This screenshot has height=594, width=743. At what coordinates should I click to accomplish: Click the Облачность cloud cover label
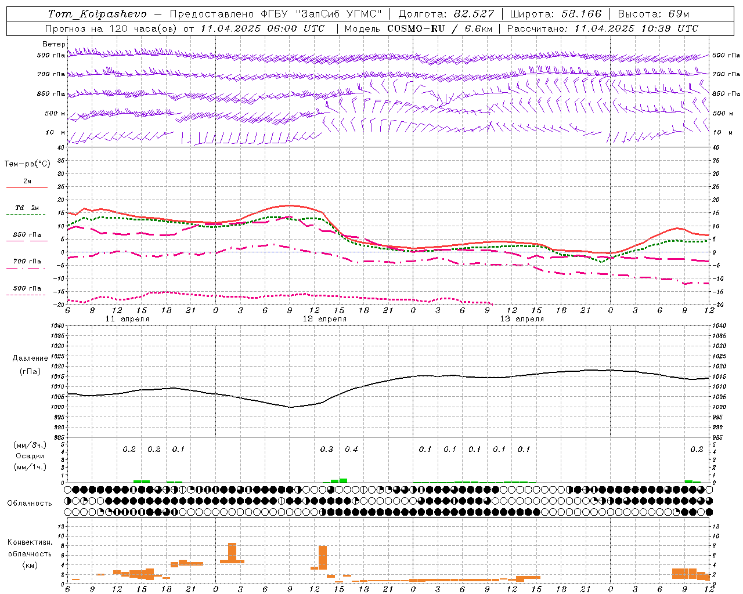[x=30, y=504]
